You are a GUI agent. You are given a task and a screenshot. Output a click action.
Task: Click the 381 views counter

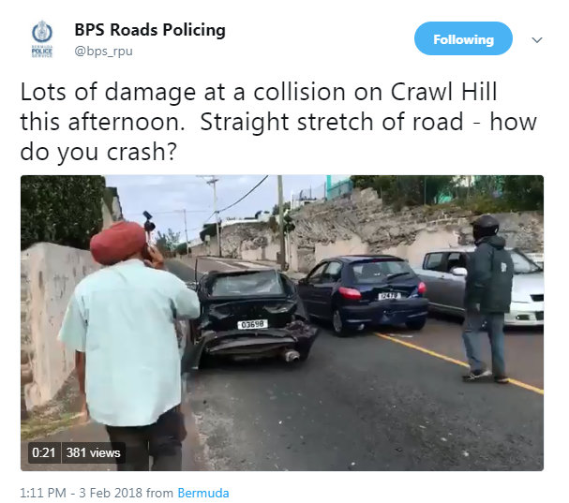tap(93, 452)
